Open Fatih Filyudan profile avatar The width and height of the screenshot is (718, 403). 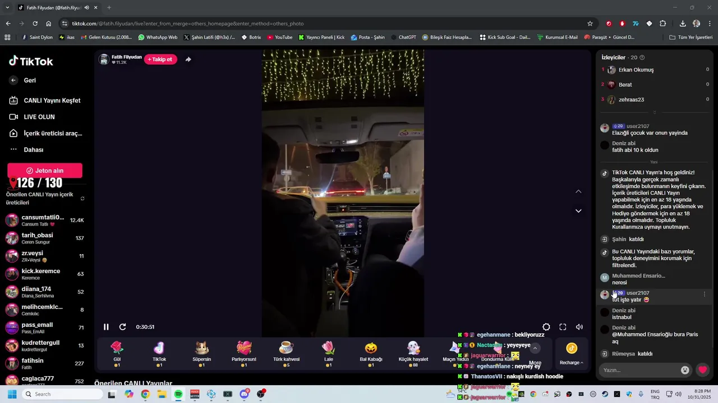pyautogui.click(x=104, y=59)
